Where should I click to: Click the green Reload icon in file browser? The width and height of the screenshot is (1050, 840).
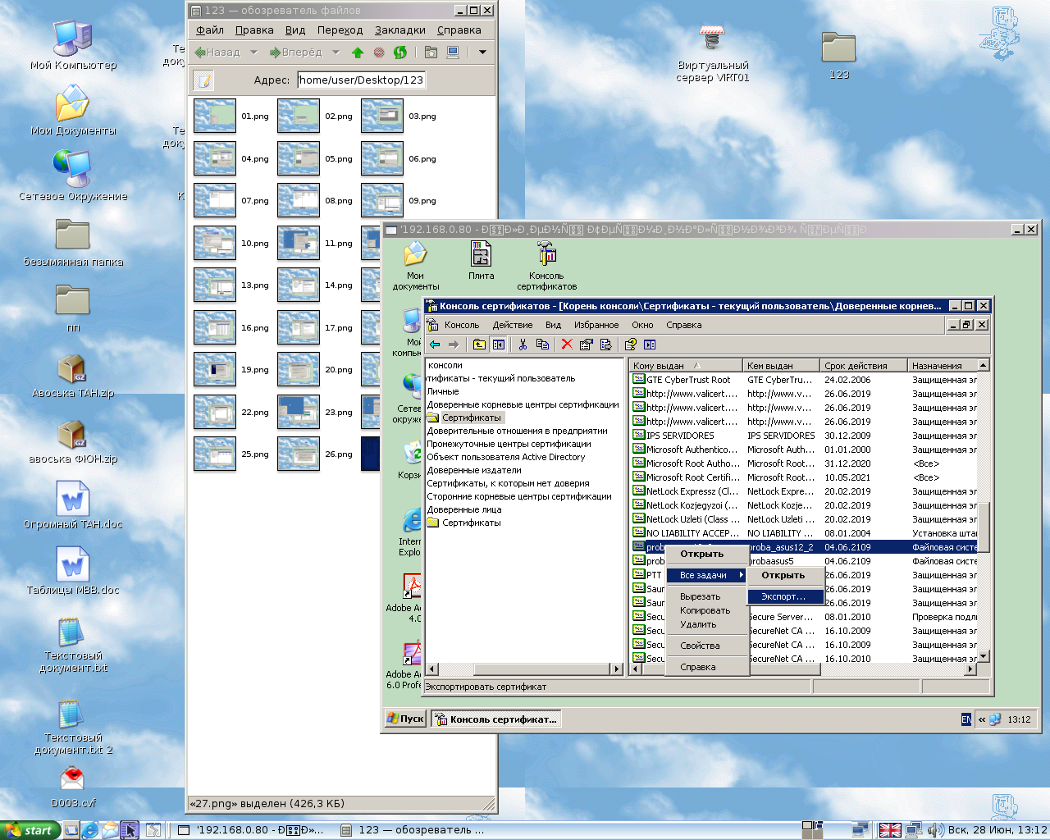pyautogui.click(x=400, y=52)
